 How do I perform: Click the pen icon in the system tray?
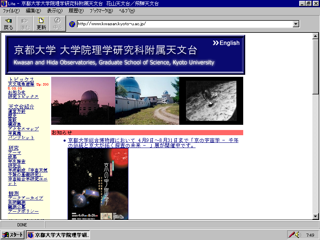click(x=292, y=235)
